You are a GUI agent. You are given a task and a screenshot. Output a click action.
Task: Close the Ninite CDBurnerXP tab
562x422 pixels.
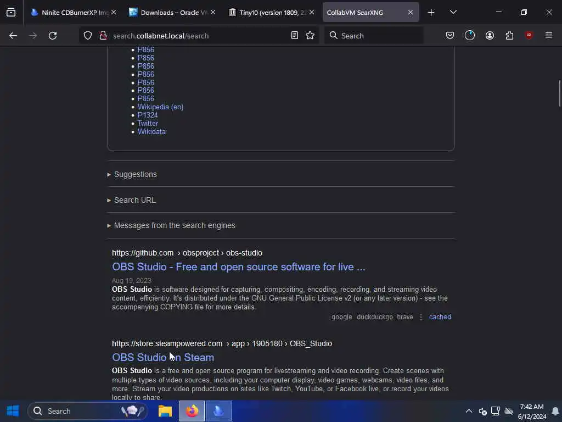point(114,13)
